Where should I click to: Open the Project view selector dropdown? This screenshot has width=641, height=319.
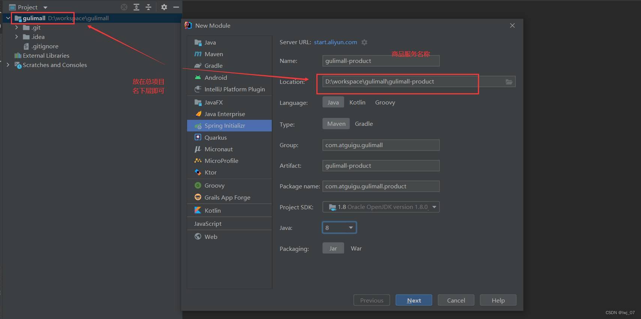(45, 7)
